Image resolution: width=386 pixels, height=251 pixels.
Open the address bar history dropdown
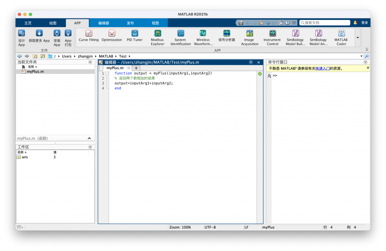(x=361, y=57)
